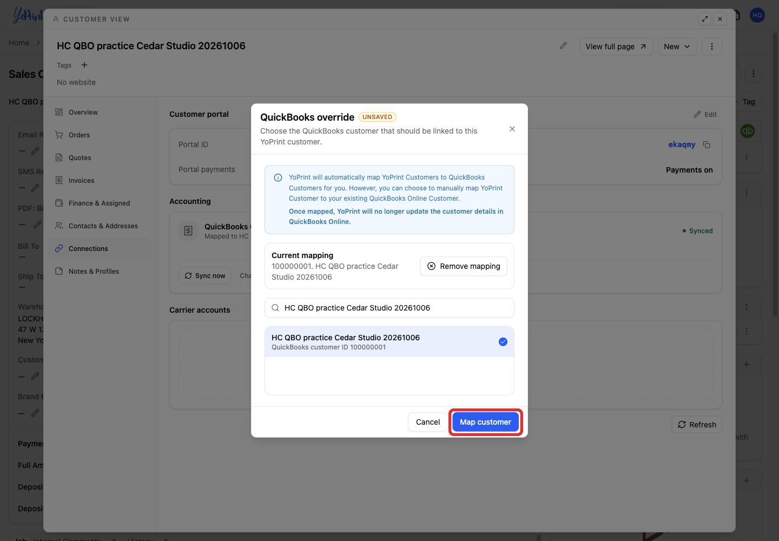This screenshot has width=779, height=541.
Task: Click the QuickBooks customer search field
Action: point(389,308)
